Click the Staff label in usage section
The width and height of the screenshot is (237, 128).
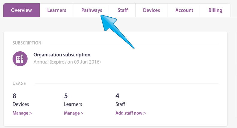coord(120,104)
